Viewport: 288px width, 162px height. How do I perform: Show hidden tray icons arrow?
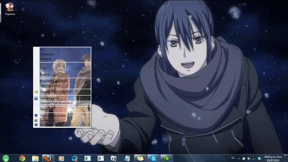point(238,158)
